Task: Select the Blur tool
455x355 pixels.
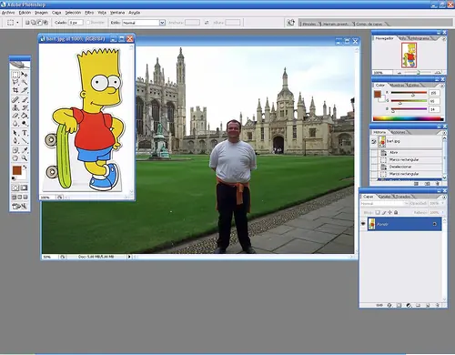Action: (15, 124)
